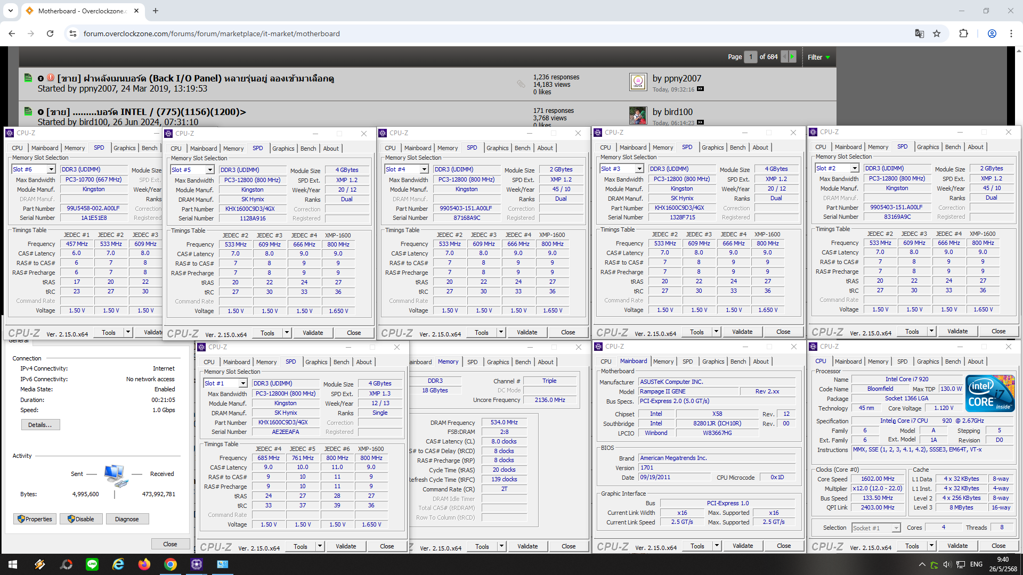Open Graphics tab in Rampage II GENE Mainboard window
Viewport: 1023px width, 575px height.
click(713, 362)
